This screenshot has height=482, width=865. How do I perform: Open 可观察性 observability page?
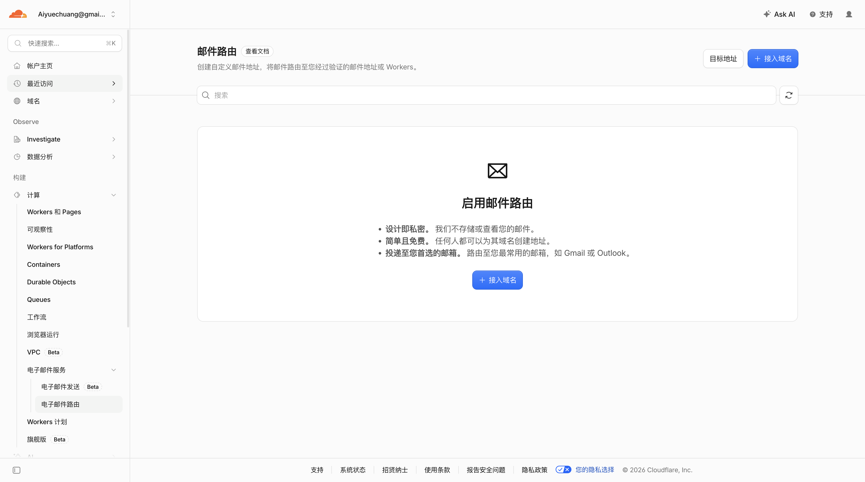40,229
